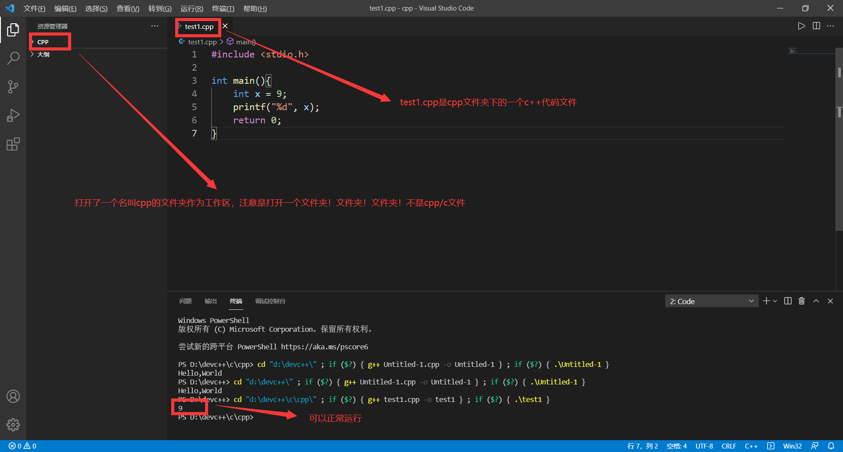Screen dimensions: 843x452
Task: Open the Extensions view
Action: pyautogui.click(x=13, y=144)
